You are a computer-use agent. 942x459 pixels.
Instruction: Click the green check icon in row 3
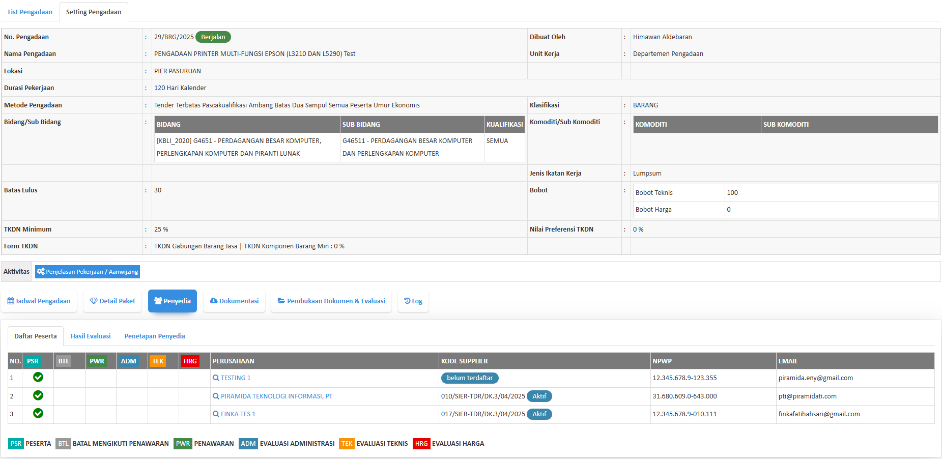point(38,413)
